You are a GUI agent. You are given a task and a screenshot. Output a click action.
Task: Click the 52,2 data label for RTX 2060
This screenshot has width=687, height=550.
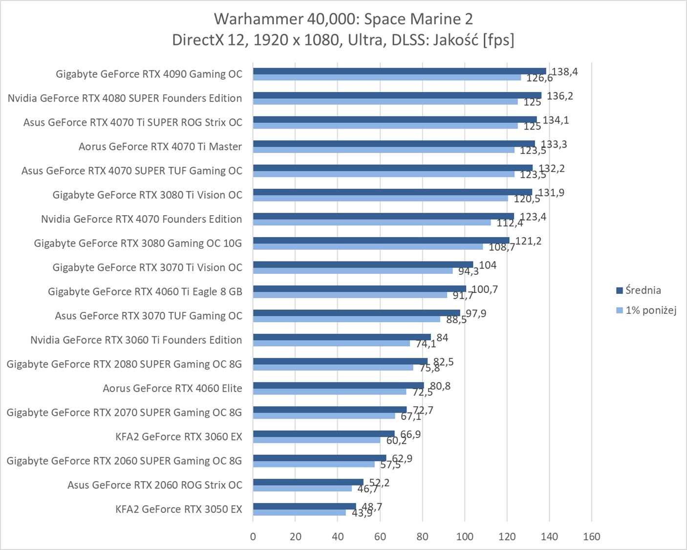[x=379, y=483]
